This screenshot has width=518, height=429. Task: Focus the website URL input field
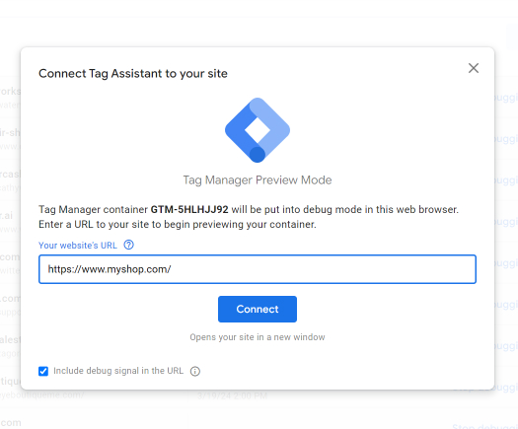(258, 269)
